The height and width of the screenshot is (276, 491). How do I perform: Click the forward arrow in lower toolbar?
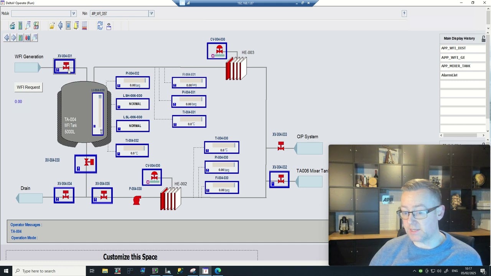tap(13, 38)
